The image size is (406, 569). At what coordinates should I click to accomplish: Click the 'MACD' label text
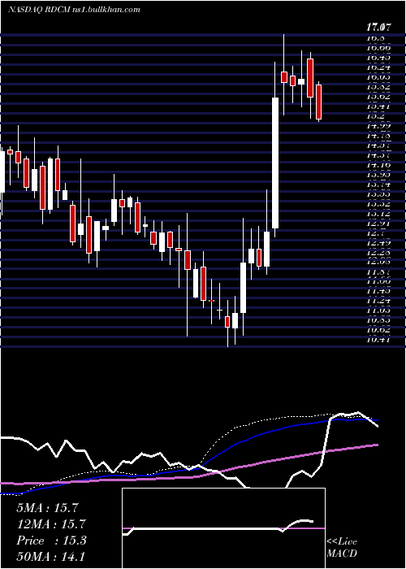[x=342, y=554]
